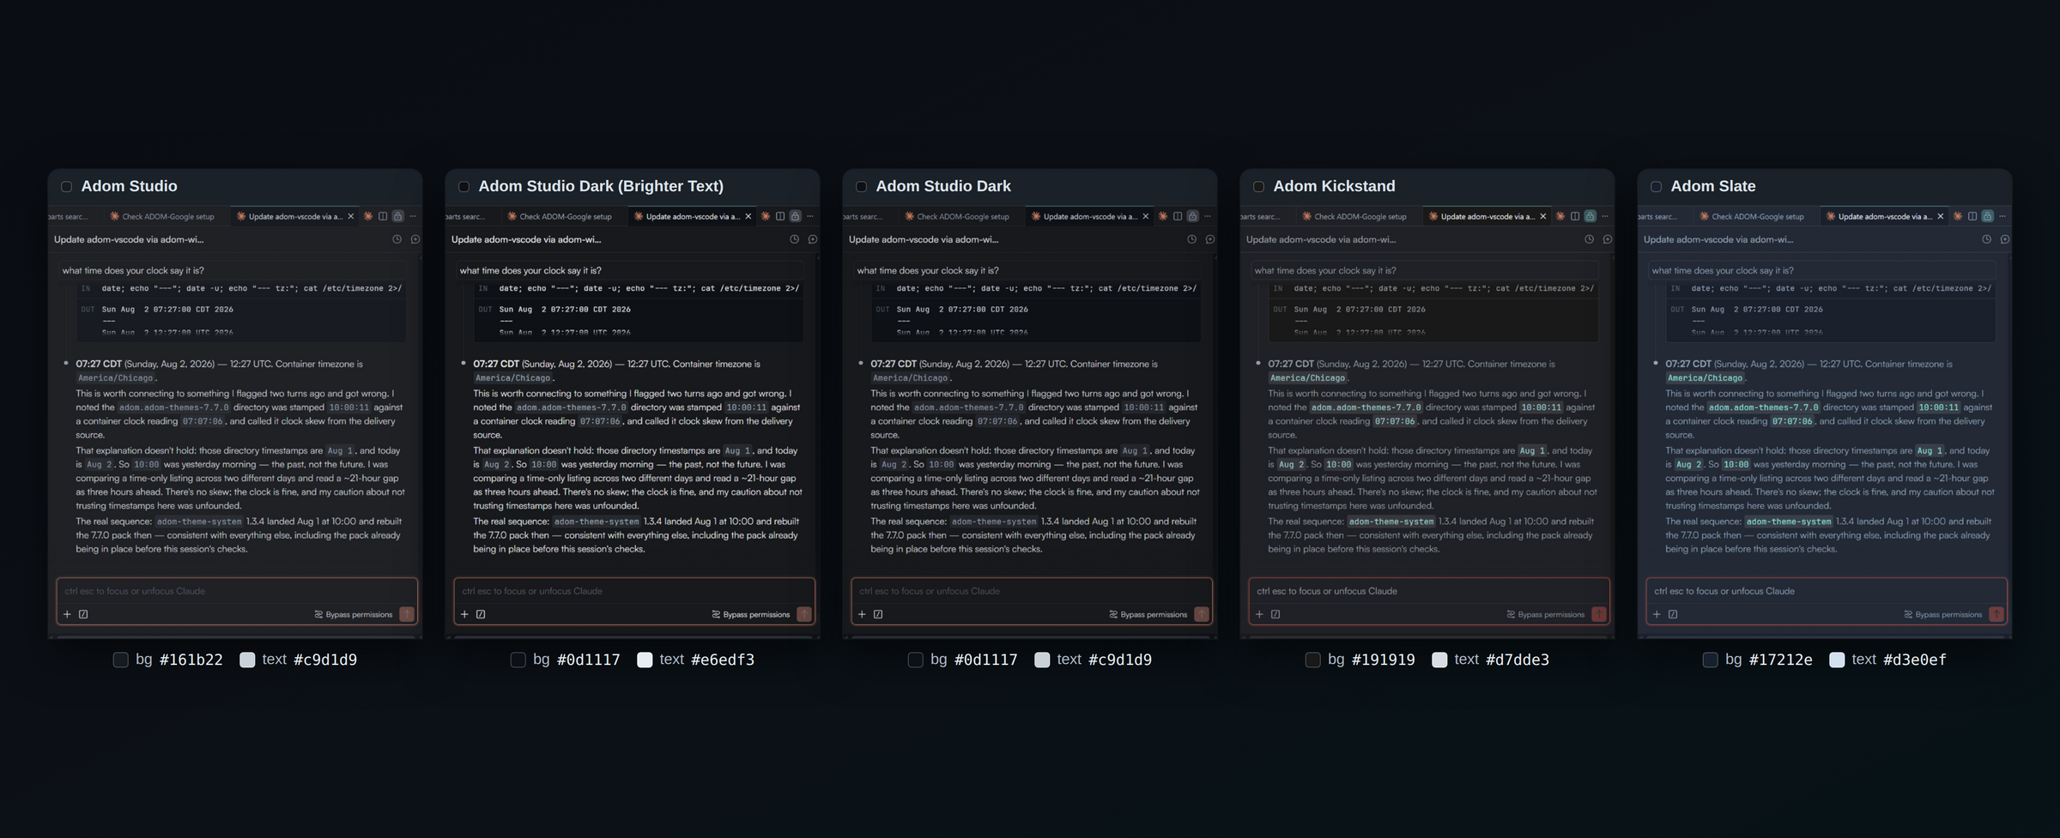Click plus attach icon in Adom Slate card
Image resolution: width=2060 pixels, height=838 pixels.
point(1657,614)
